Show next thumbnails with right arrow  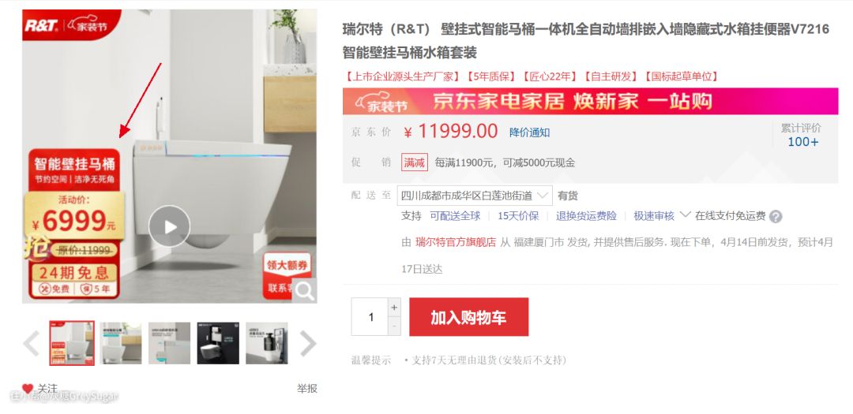[308, 343]
